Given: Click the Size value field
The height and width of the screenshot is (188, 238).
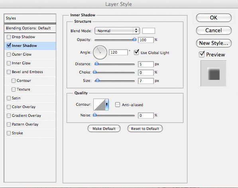Looking at the screenshot, I should pyautogui.click(x=146, y=81).
